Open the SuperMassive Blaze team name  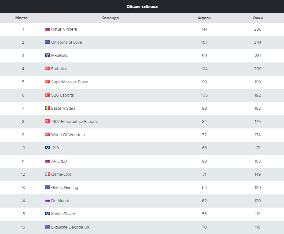coord(70,82)
